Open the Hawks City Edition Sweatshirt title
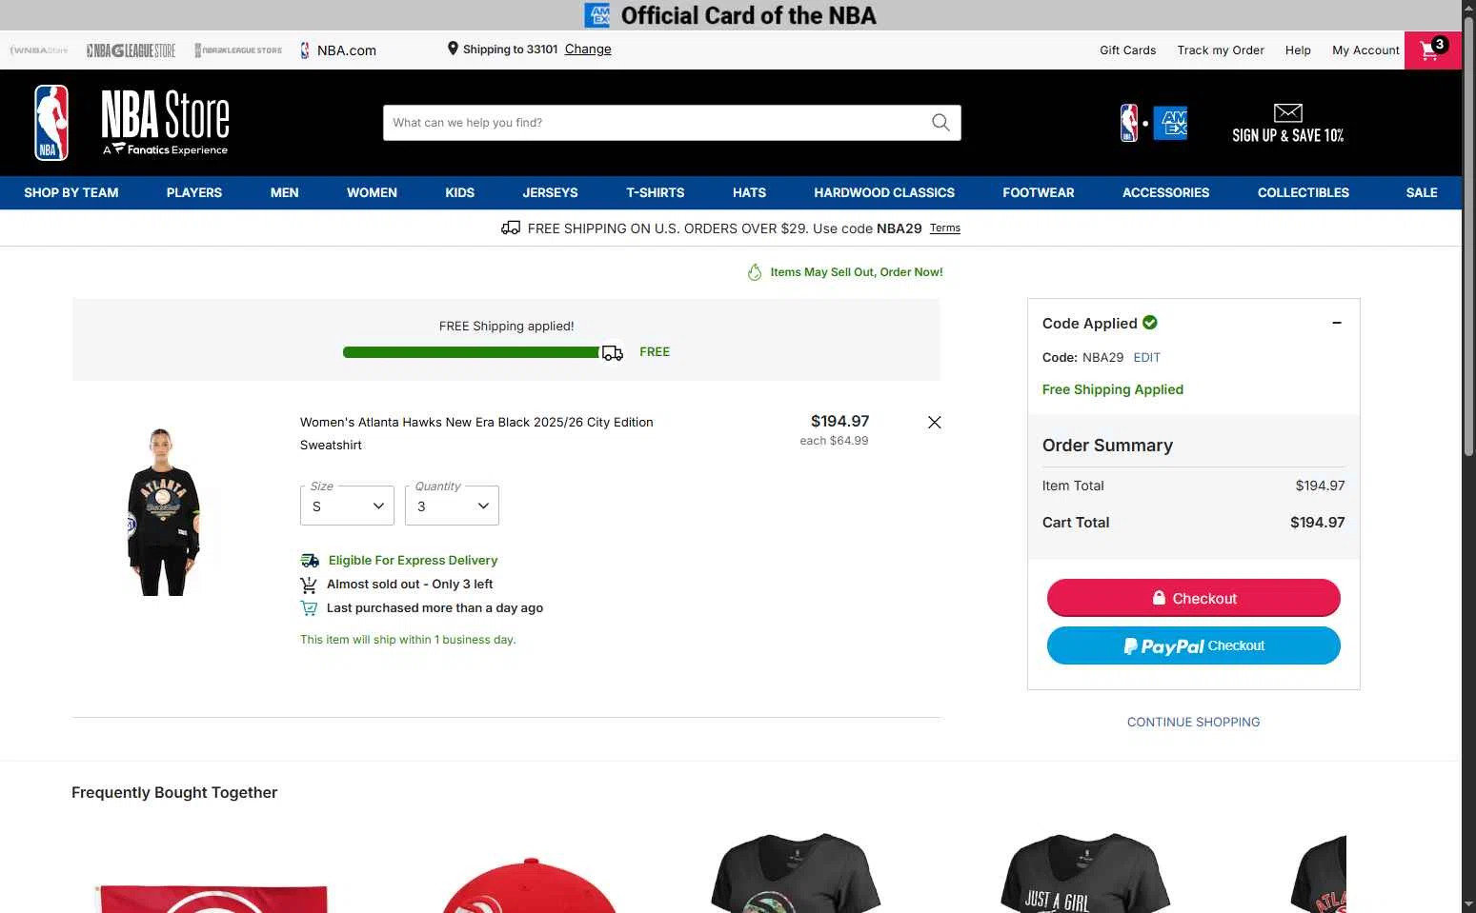This screenshot has height=913, width=1476. click(476, 433)
